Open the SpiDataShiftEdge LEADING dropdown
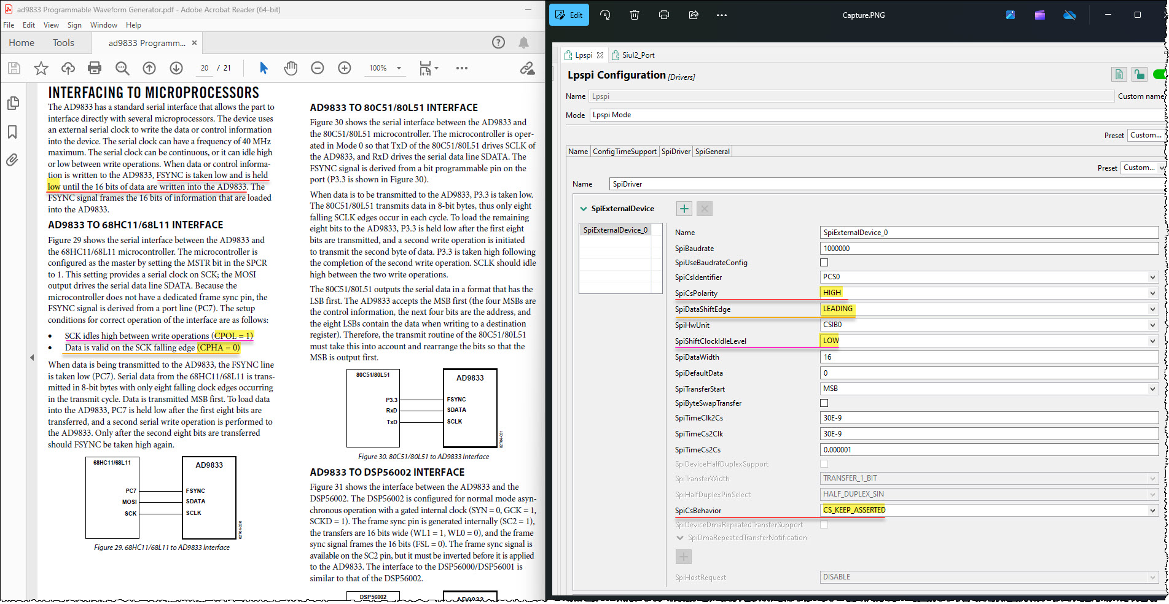Viewport: 1169px width, 604px height. point(989,309)
